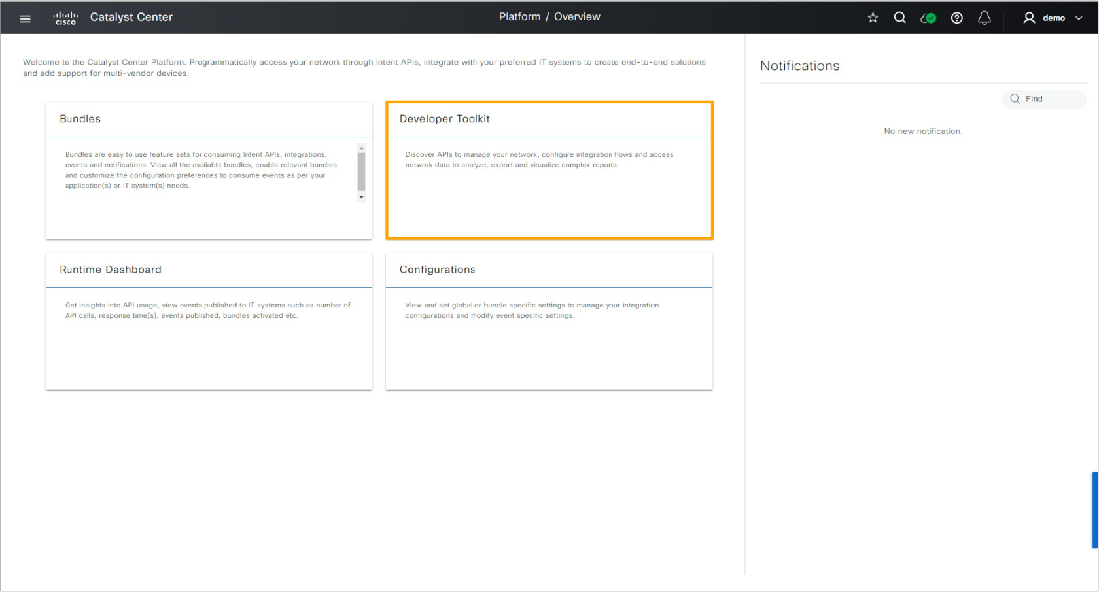Click the demo user profile icon
Image resolution: width=1099 pixels, height=592 pixels.
click(x=1029, y=18)
